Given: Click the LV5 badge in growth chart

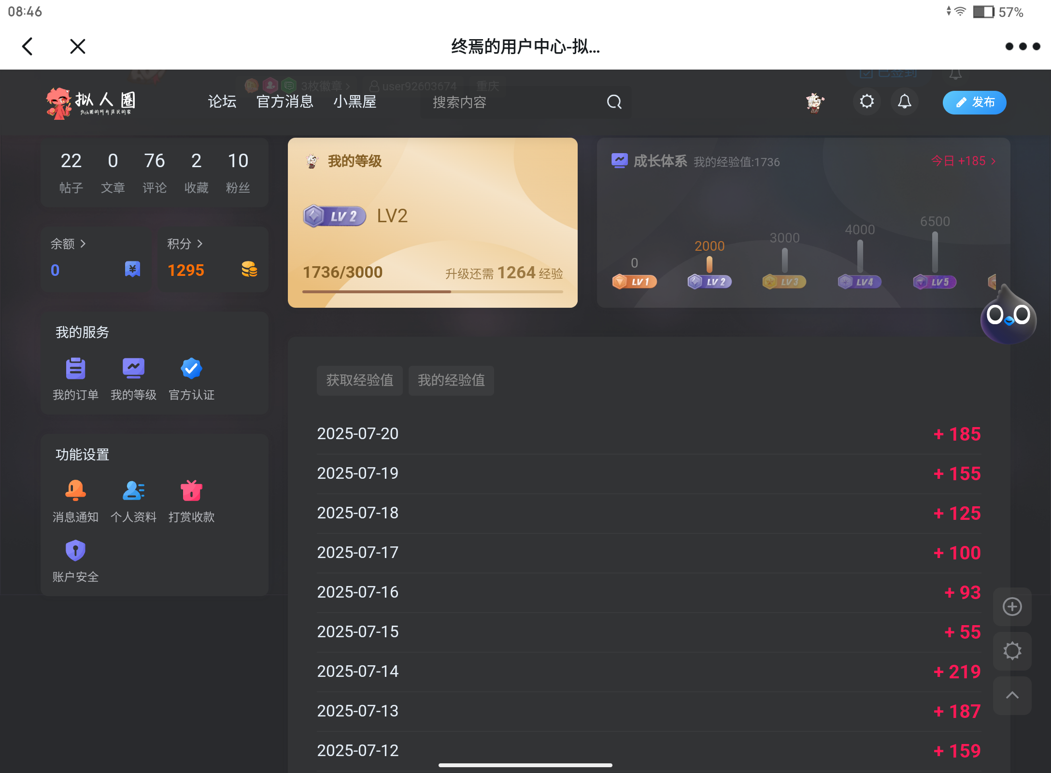Looking at the screenshot, I should pos(935,282).
